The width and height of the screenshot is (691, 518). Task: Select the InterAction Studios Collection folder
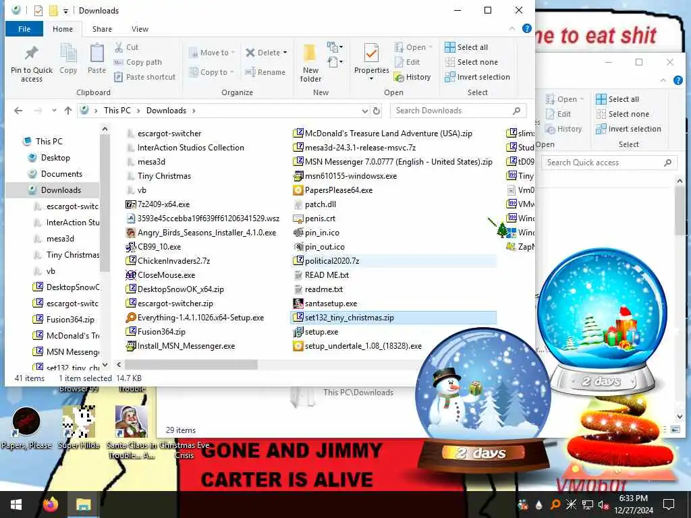(x=185, y=148)
